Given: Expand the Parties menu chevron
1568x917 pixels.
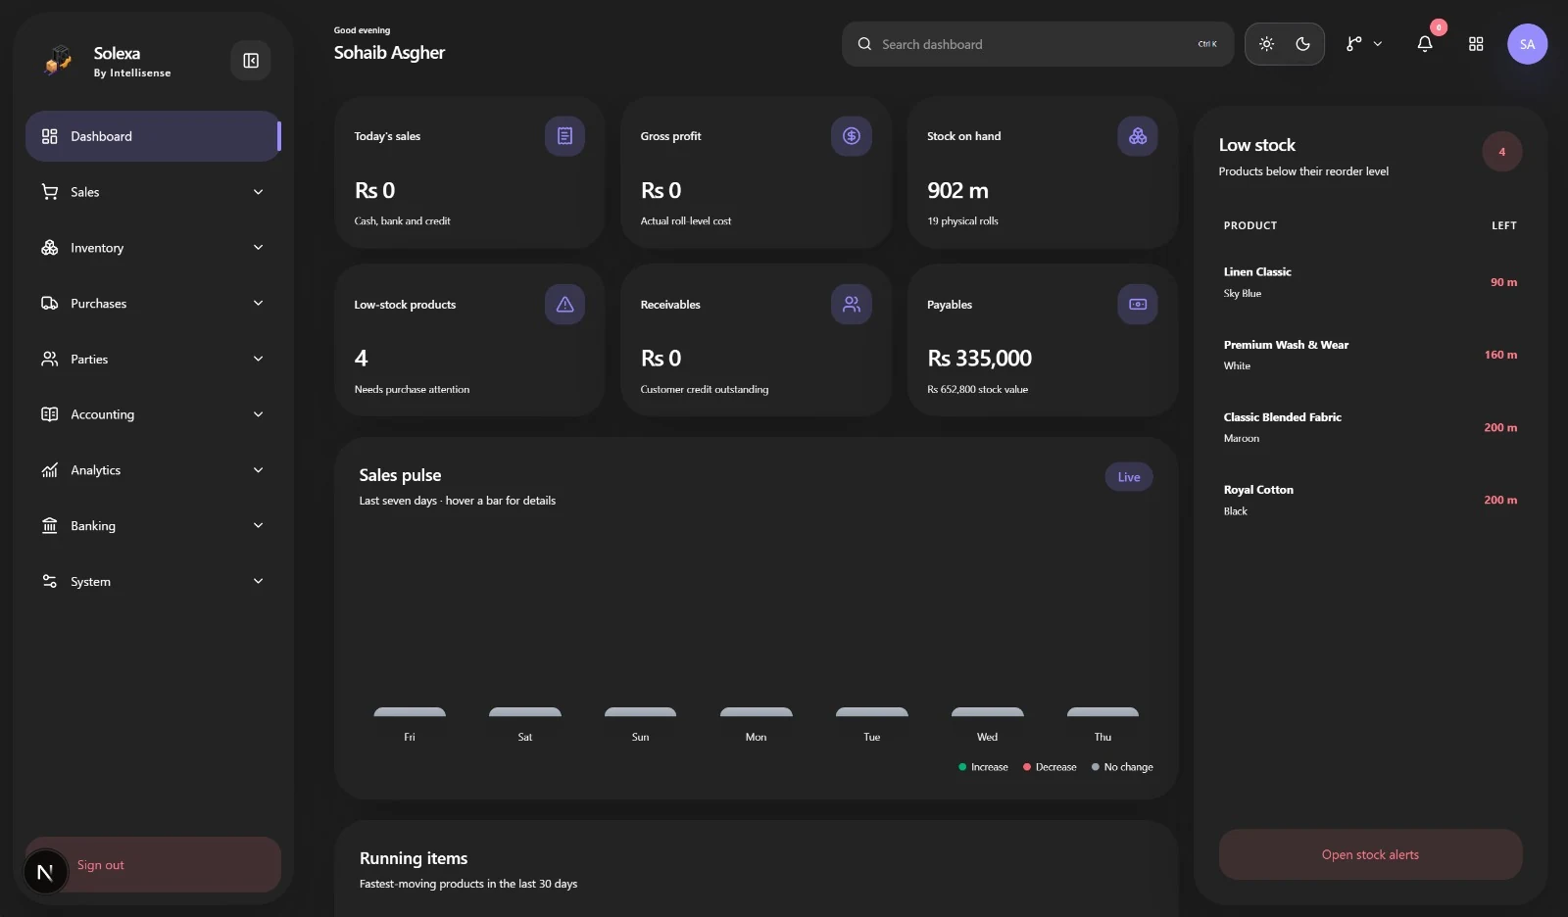Looking at the screenshot, I should 258,360.
